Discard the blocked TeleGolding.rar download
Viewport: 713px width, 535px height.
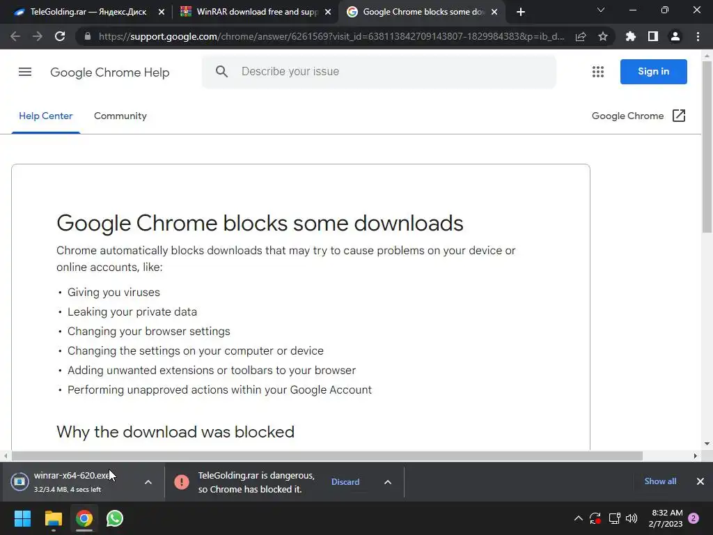pos(345,482)
